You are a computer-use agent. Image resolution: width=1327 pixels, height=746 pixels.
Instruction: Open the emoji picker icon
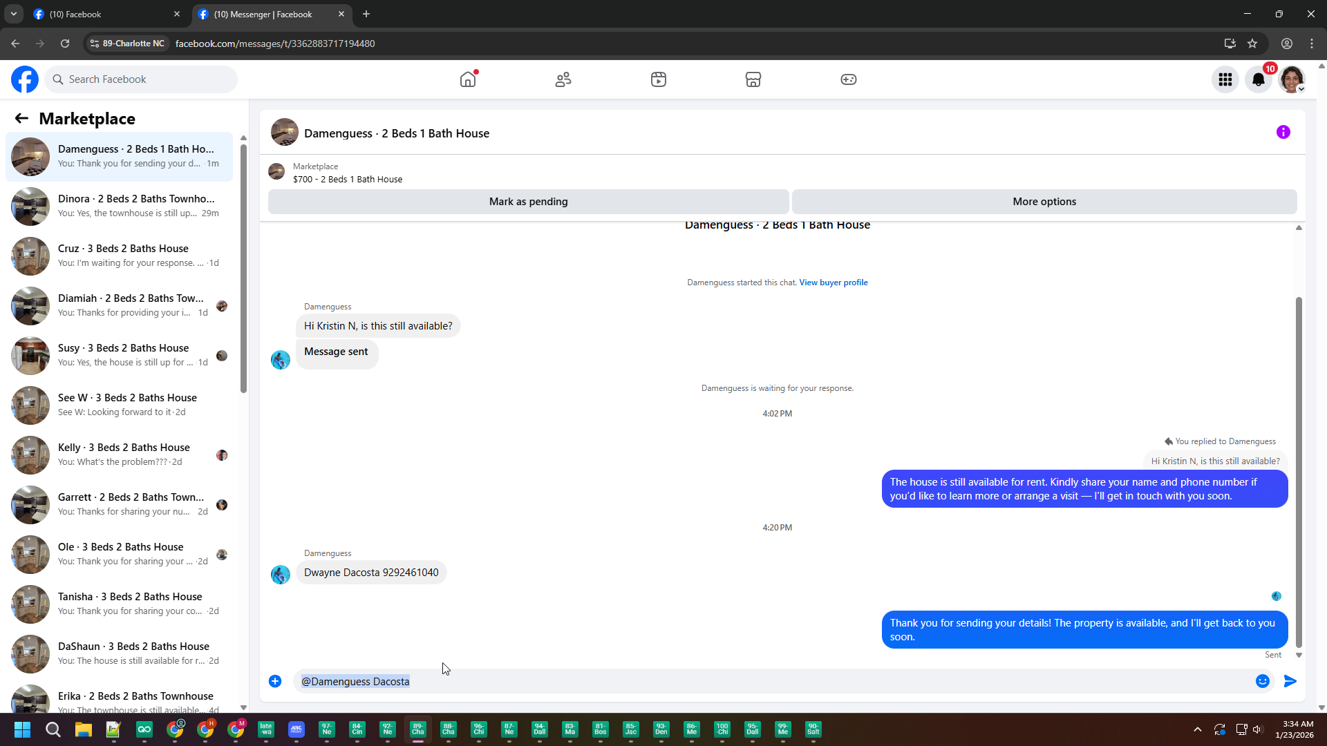[x=1263, y=681]
